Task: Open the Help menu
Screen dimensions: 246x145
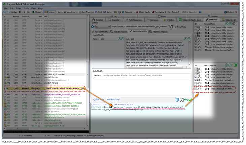Action: point(40,8)
